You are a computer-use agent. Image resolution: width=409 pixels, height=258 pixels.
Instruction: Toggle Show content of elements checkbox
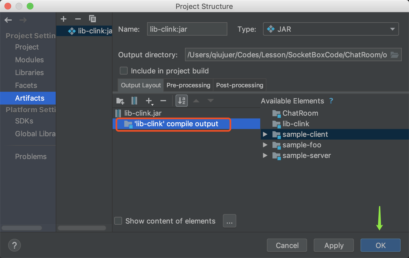tap(118, 221)
